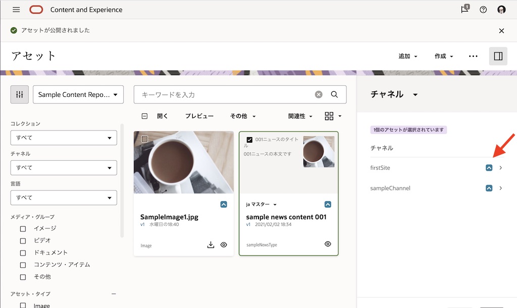
Task: Open the Sample Content Repository selector dropdown
Action: 78,94
